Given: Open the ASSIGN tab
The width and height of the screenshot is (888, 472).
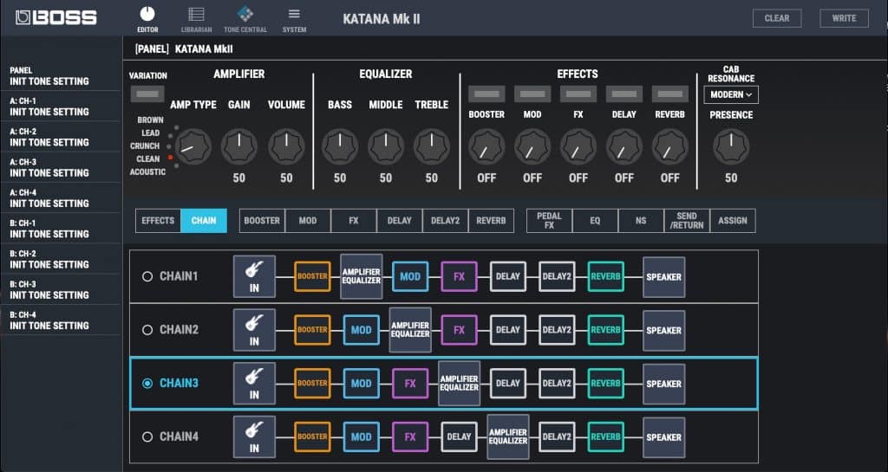Looking at the screenshot, I should (733, 221).
